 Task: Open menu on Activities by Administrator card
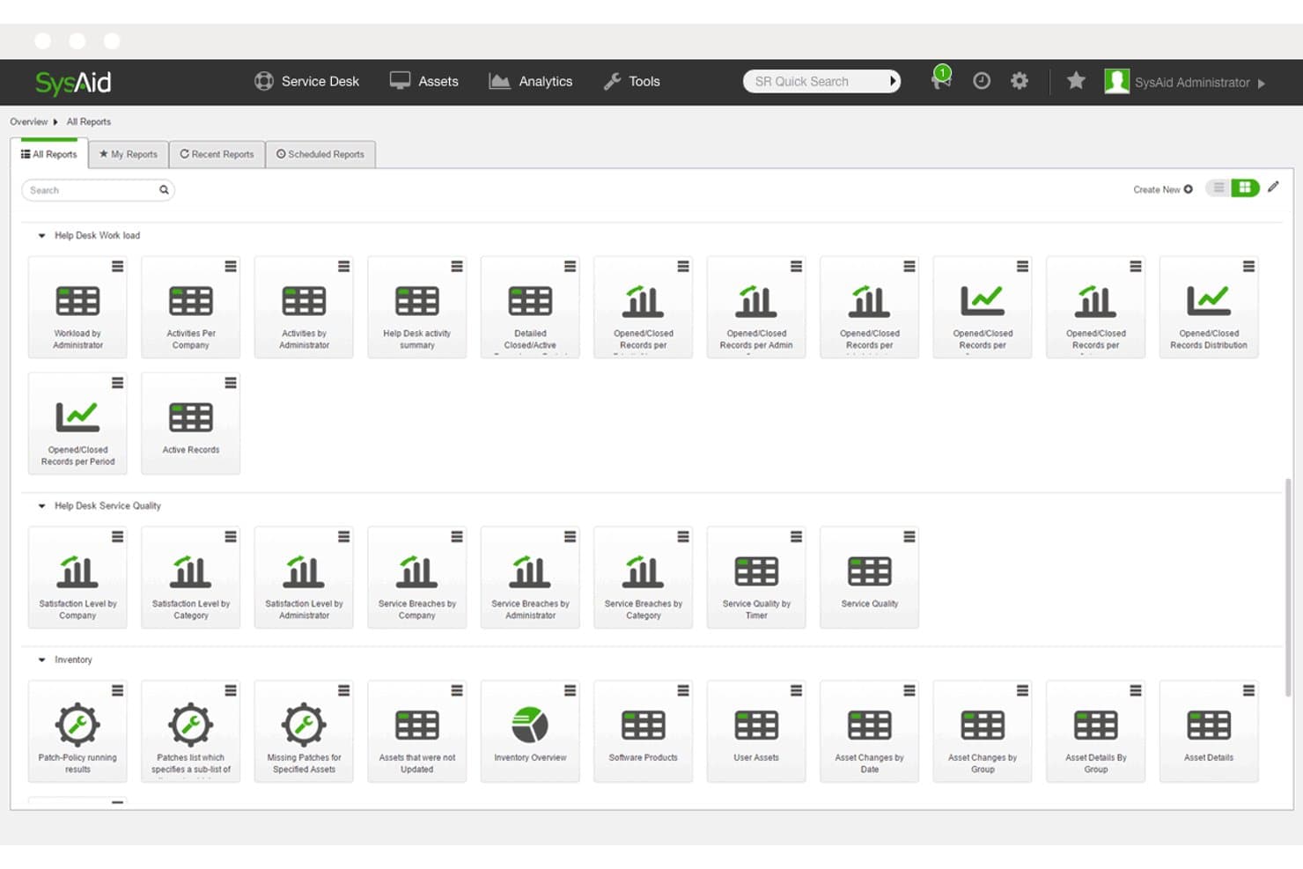tap(343, 267)
